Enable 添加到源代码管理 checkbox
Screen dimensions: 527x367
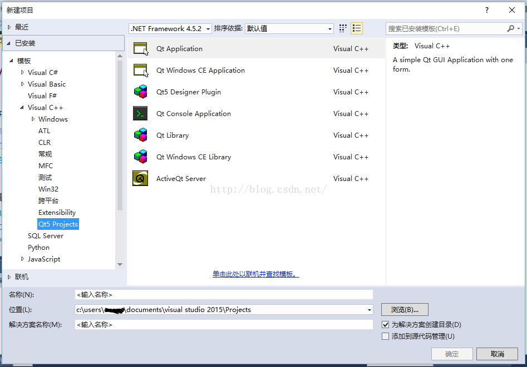[386, 336]
